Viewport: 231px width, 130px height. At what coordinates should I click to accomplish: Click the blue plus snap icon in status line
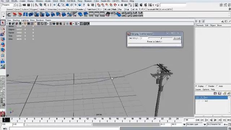55,5
